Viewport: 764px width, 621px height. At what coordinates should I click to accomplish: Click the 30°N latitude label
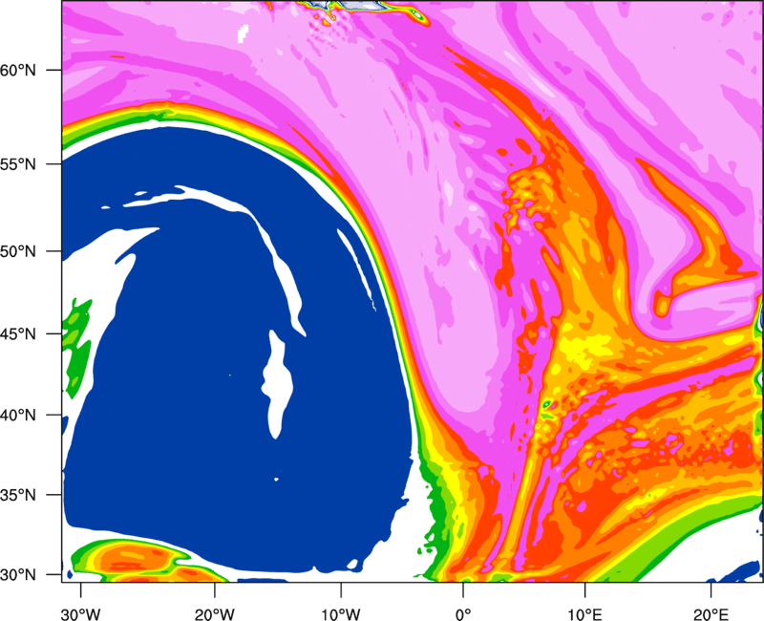click(x=18, y=575)
